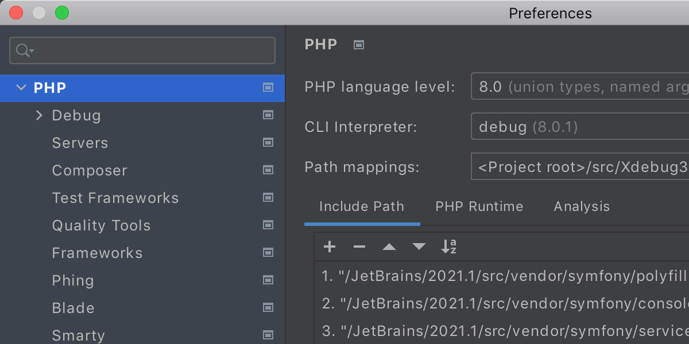Open Quality Tools settings page
The image size is (689, 344).
(101, 225)
